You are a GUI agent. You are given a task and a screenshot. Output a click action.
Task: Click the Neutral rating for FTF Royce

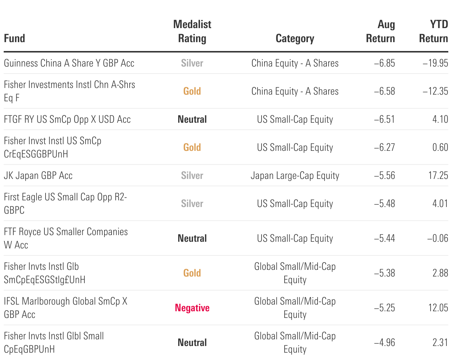coord(192,238)
